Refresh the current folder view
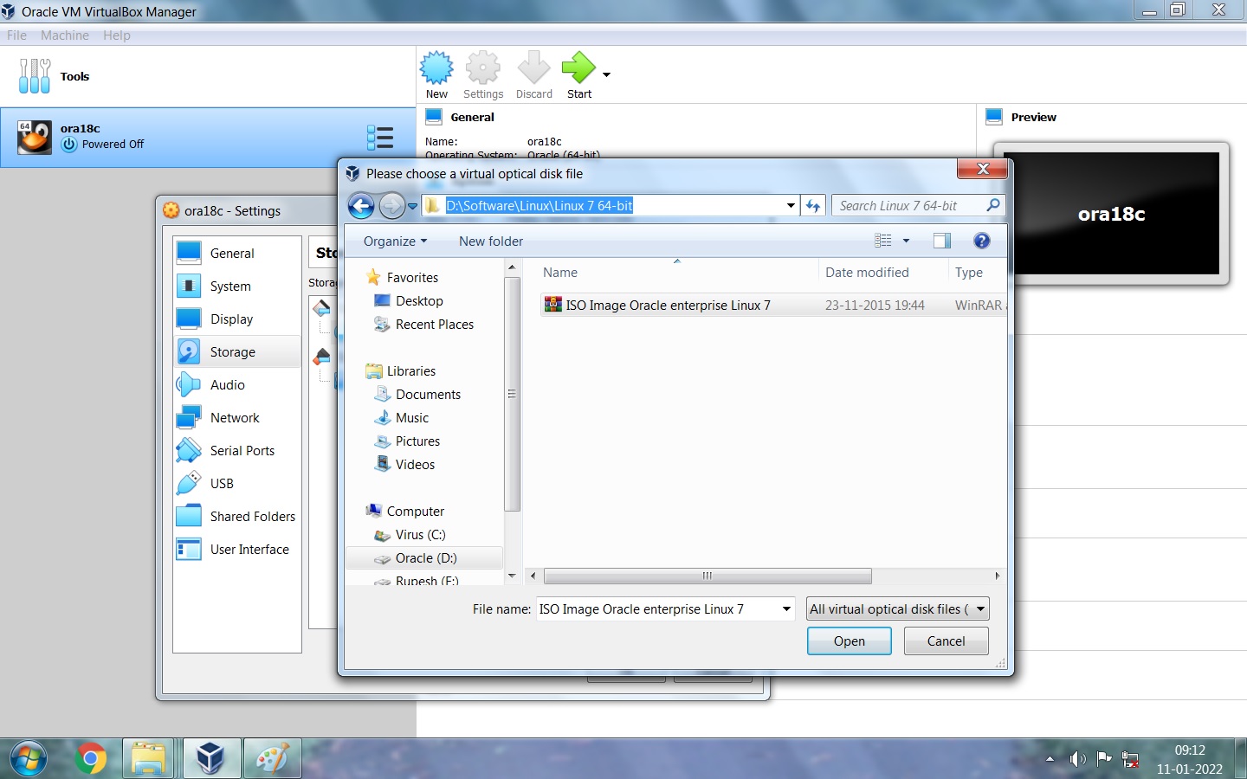Screen dimensions: 1247x779 click(813, 205)
